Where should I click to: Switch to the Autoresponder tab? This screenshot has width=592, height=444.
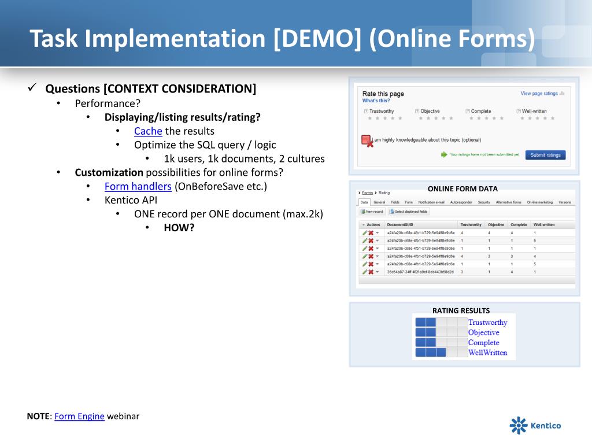pyautogui.click(x=461, y=202)
